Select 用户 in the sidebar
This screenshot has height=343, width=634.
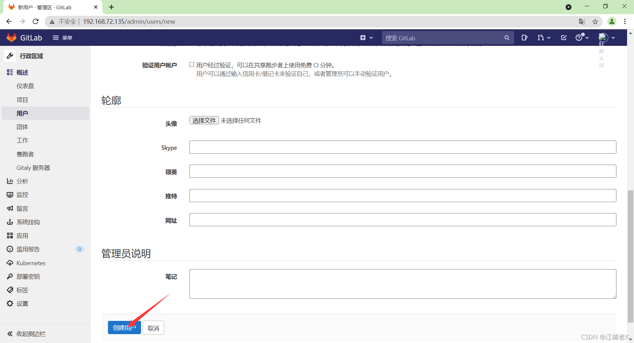click(45, 113)
